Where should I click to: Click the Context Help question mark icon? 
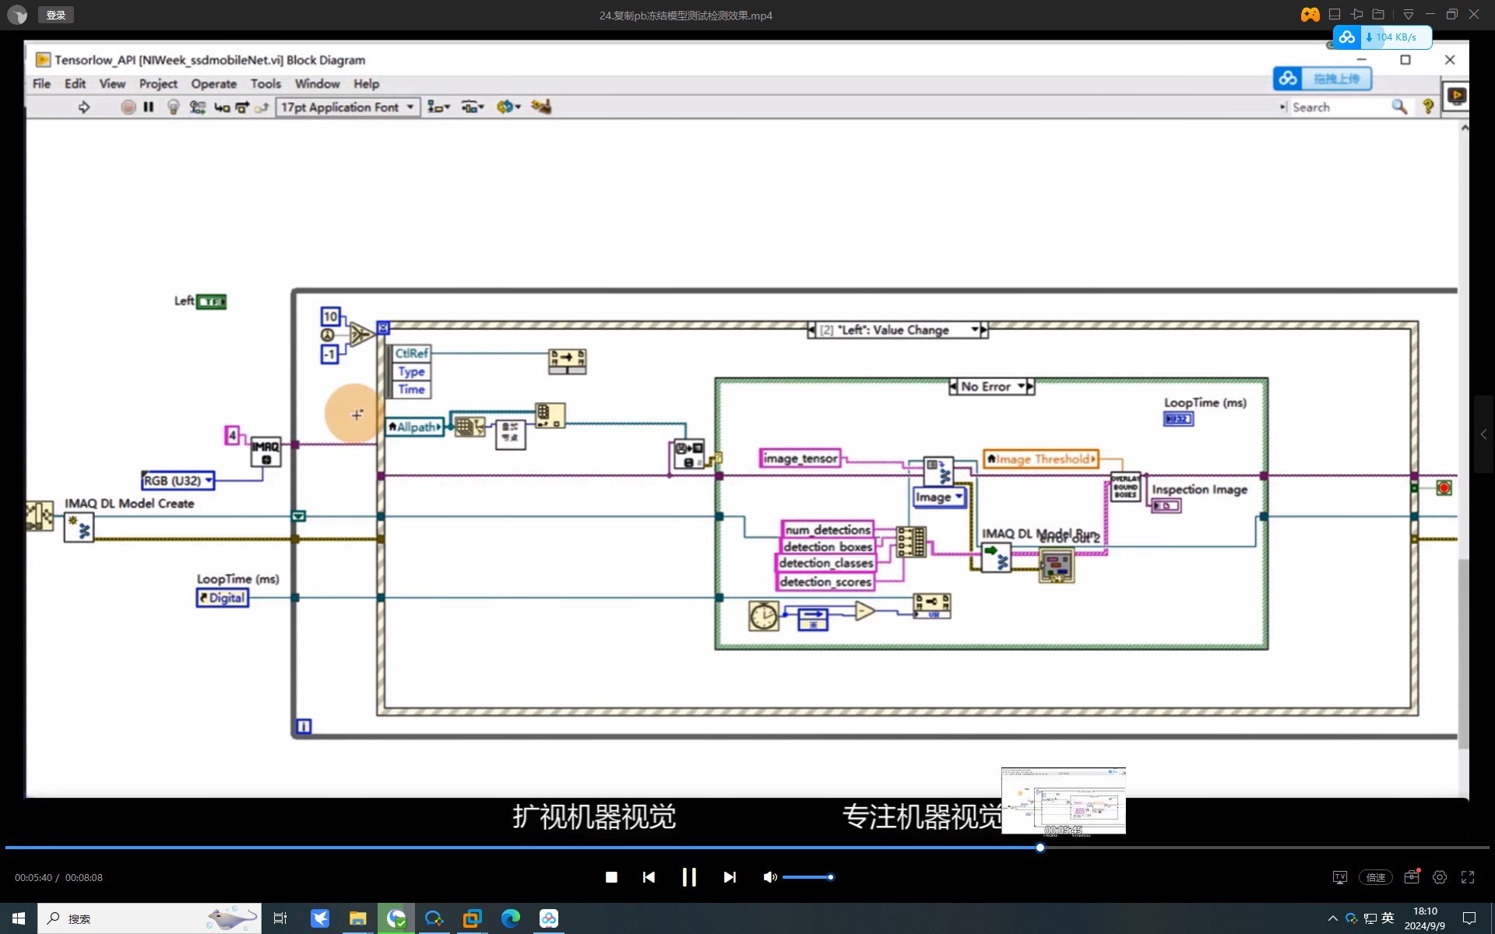click(1428, 107)
